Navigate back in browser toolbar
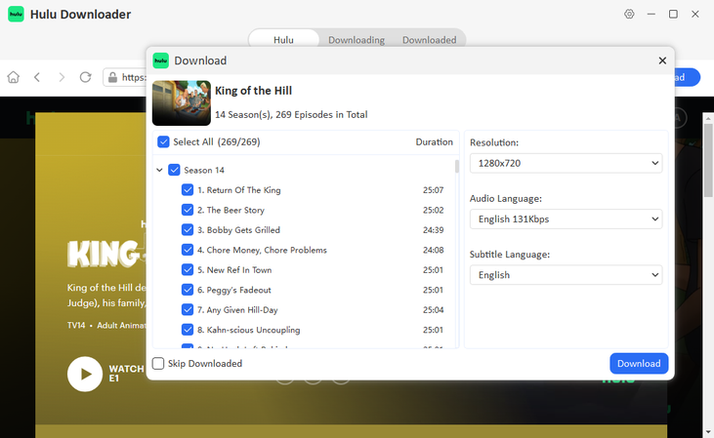The image size is (714, 438). click(37, 77)
